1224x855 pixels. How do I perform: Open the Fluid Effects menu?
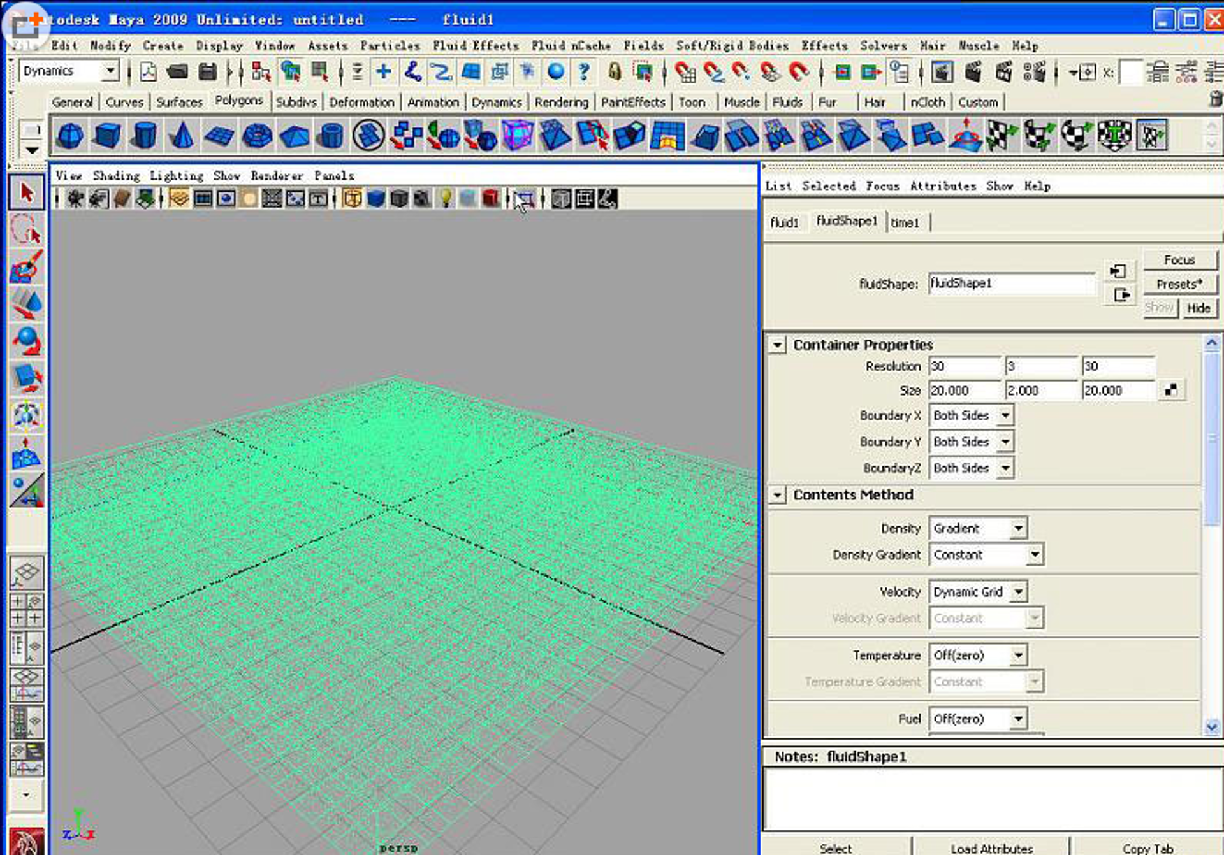coord(476,46)
